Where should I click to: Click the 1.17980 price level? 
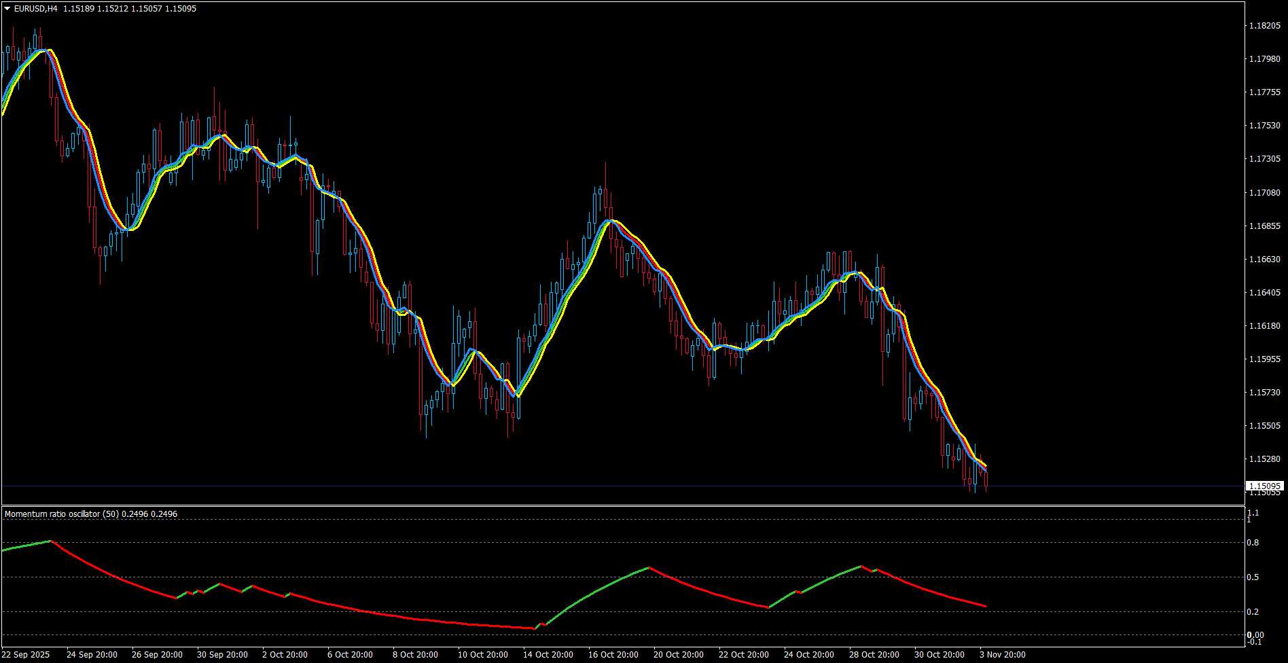coord(1265,59)
